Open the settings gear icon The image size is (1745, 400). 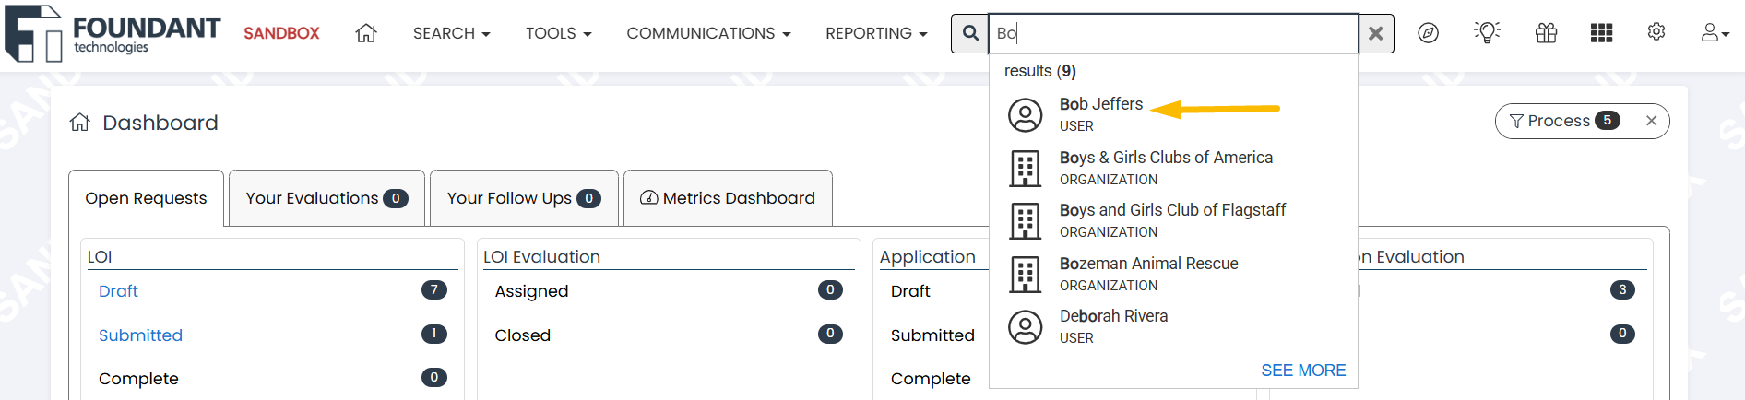[x=1656, y=32]
